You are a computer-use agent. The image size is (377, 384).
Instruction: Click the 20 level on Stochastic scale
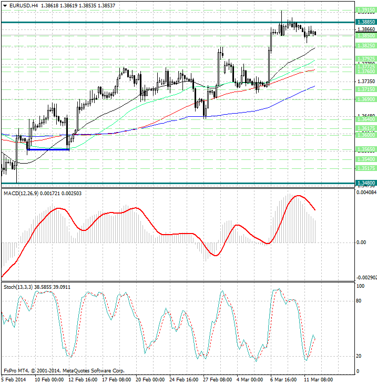click(x=359, y=356)
